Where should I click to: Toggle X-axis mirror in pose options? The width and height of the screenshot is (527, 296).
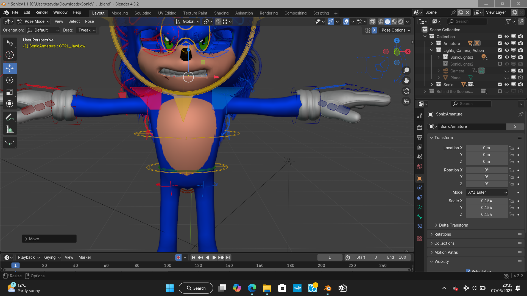point(374,30)
